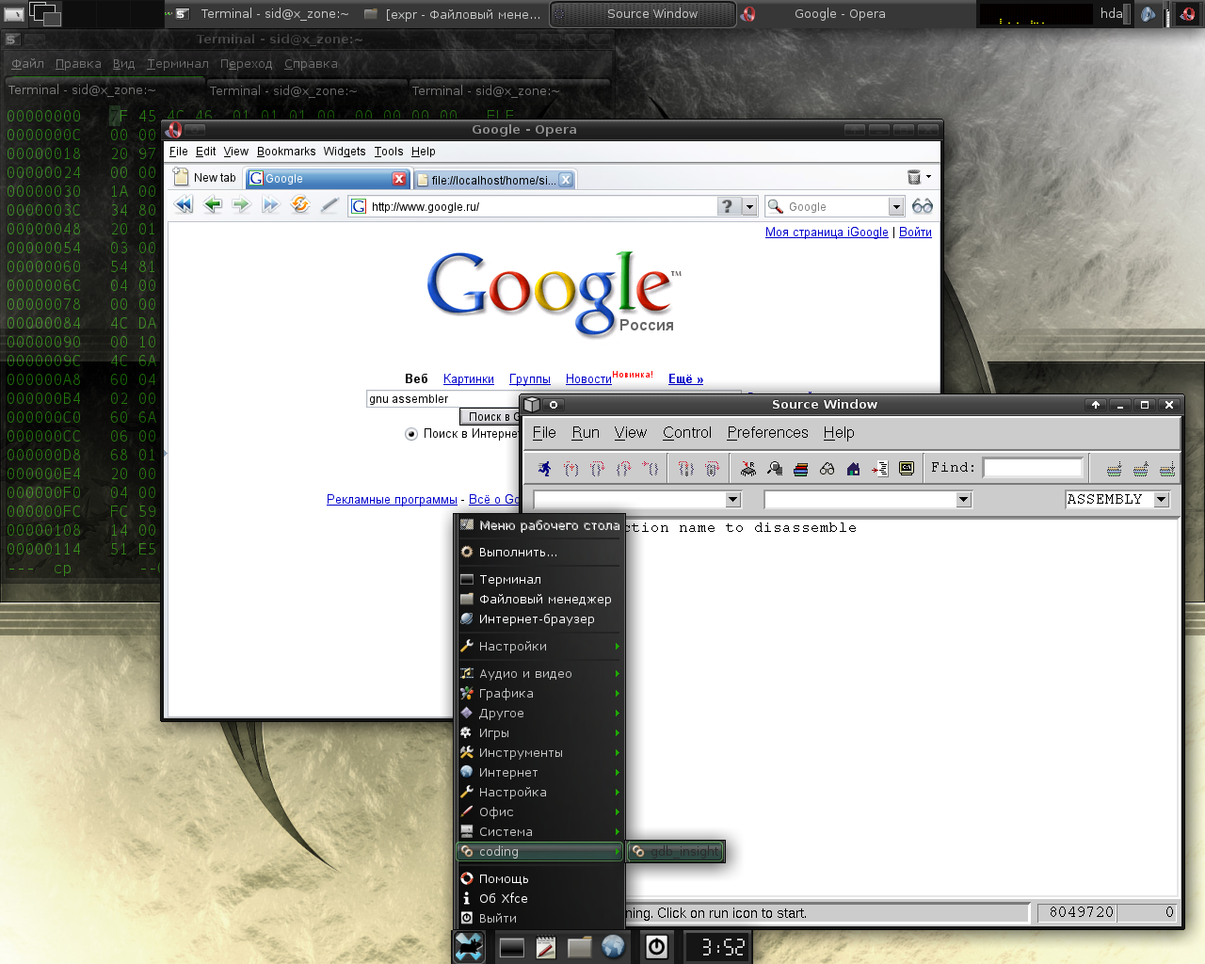Select 'Терминал' in the desktop menu

540,580
